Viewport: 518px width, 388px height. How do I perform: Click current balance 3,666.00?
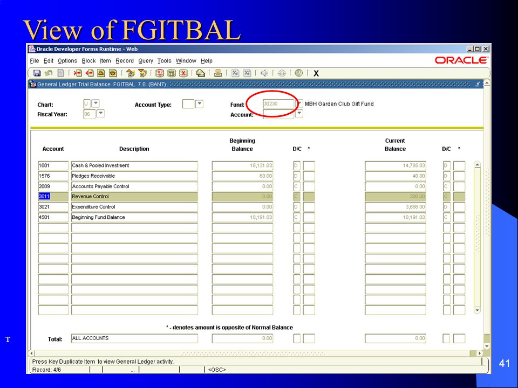coord(396,207)
